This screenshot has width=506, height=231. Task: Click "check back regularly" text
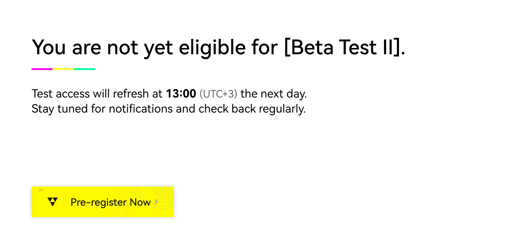(252, 109)
